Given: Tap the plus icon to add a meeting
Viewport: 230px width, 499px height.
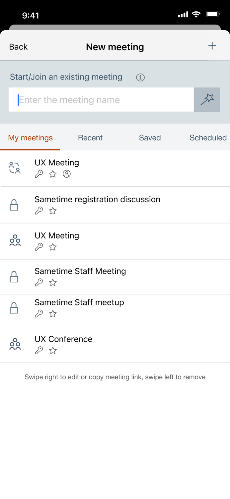Looking at the screenshot, I should 212,46.
